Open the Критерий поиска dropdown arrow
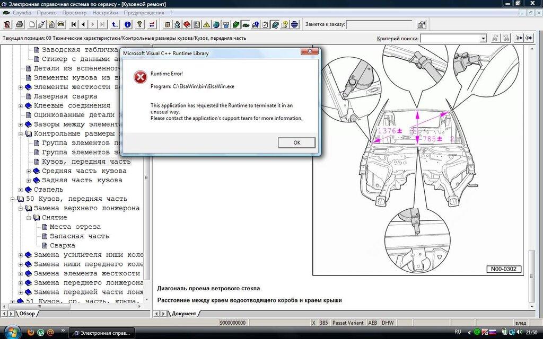The image size is (543, 339). pyautogui.click(x=483, y=38)
